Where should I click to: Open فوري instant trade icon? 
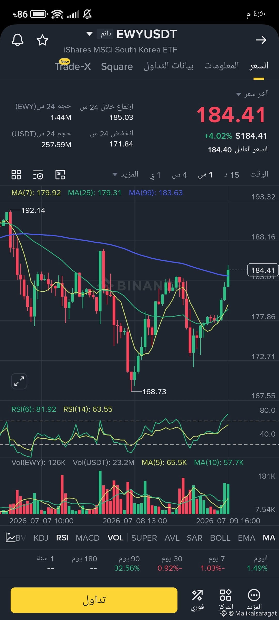[x=197, y=600]
